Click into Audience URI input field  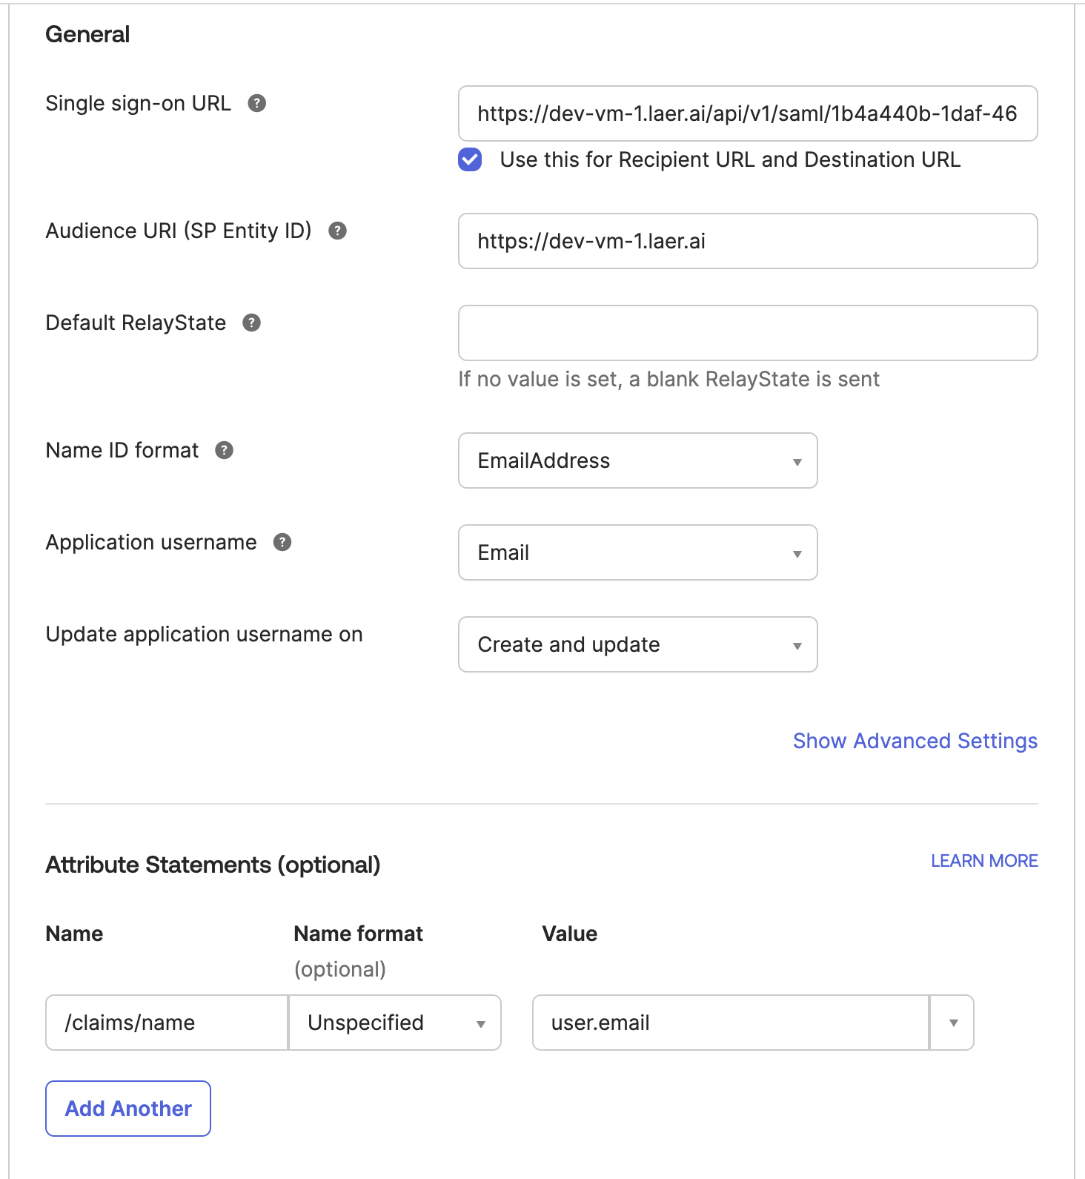(x=748, y=241)
